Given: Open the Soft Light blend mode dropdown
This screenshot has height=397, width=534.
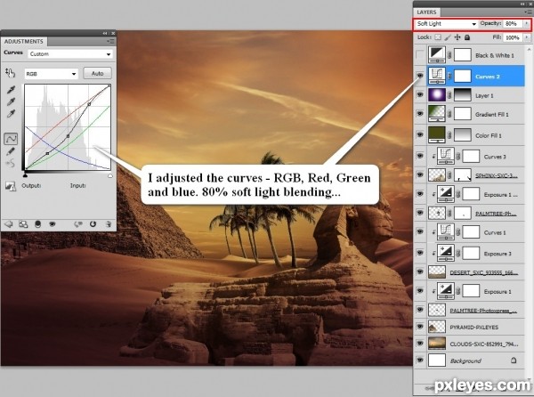Looking at the screenshot, I should point(446,24).
